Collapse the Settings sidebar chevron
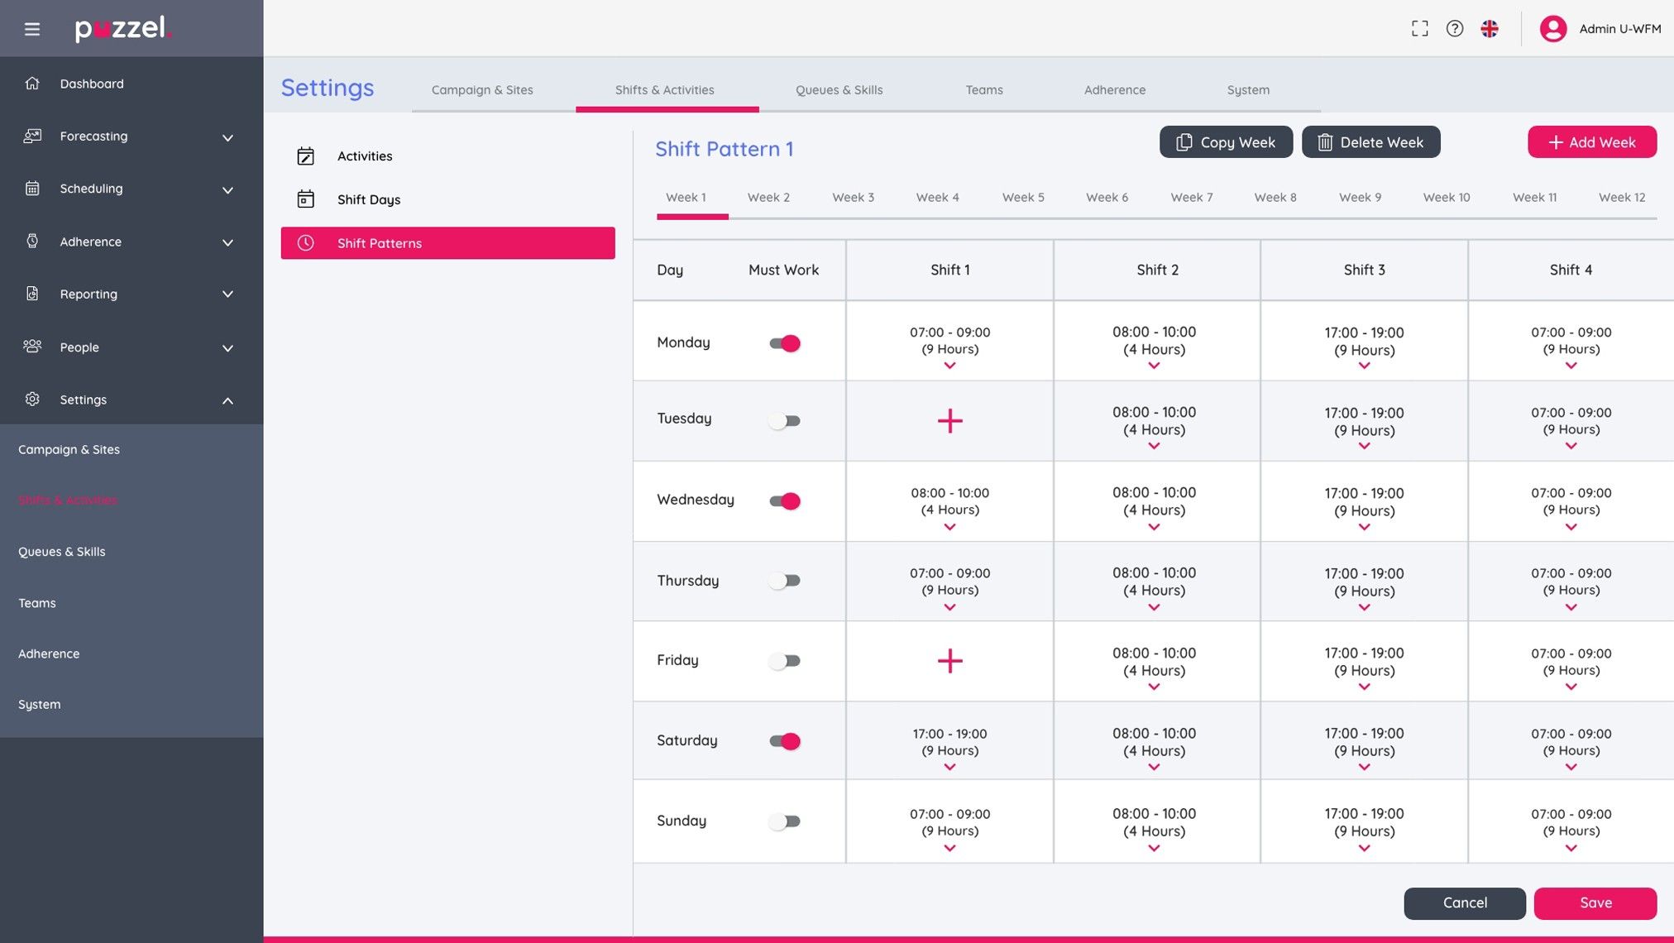This screenshot has width=1674, height=943. coord(227,401)
